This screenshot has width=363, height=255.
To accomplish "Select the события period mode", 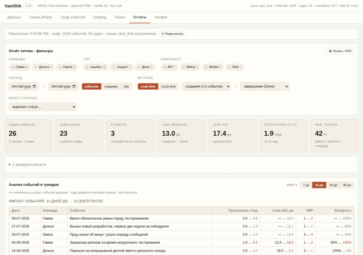I will (x=92, y=86).
